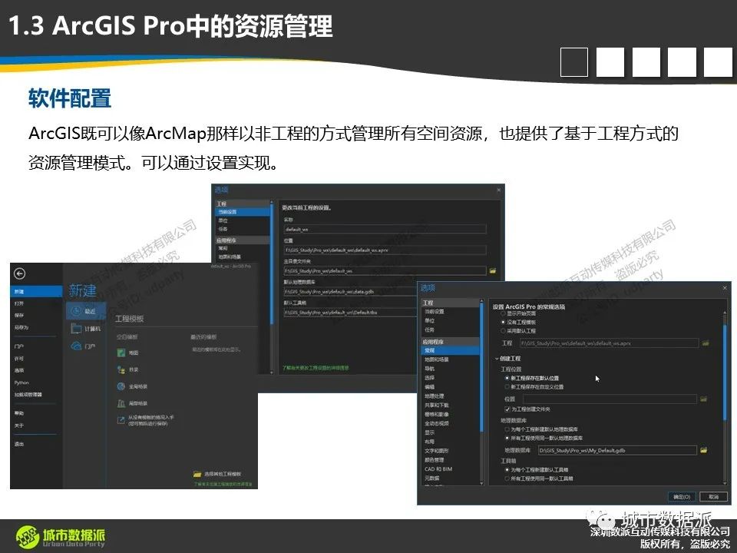Browse folder icon beside 主目录文件夹 field
Screen dimensions: 737x553
click(493, 271)
